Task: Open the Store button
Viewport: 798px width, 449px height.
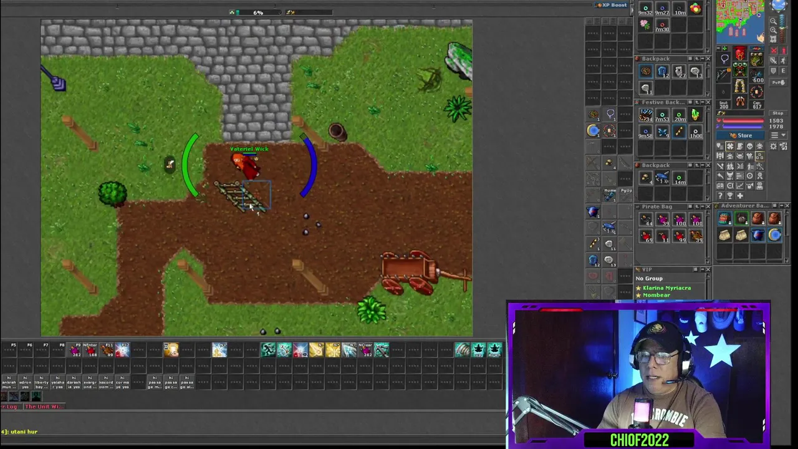Action: click(740, 135)
